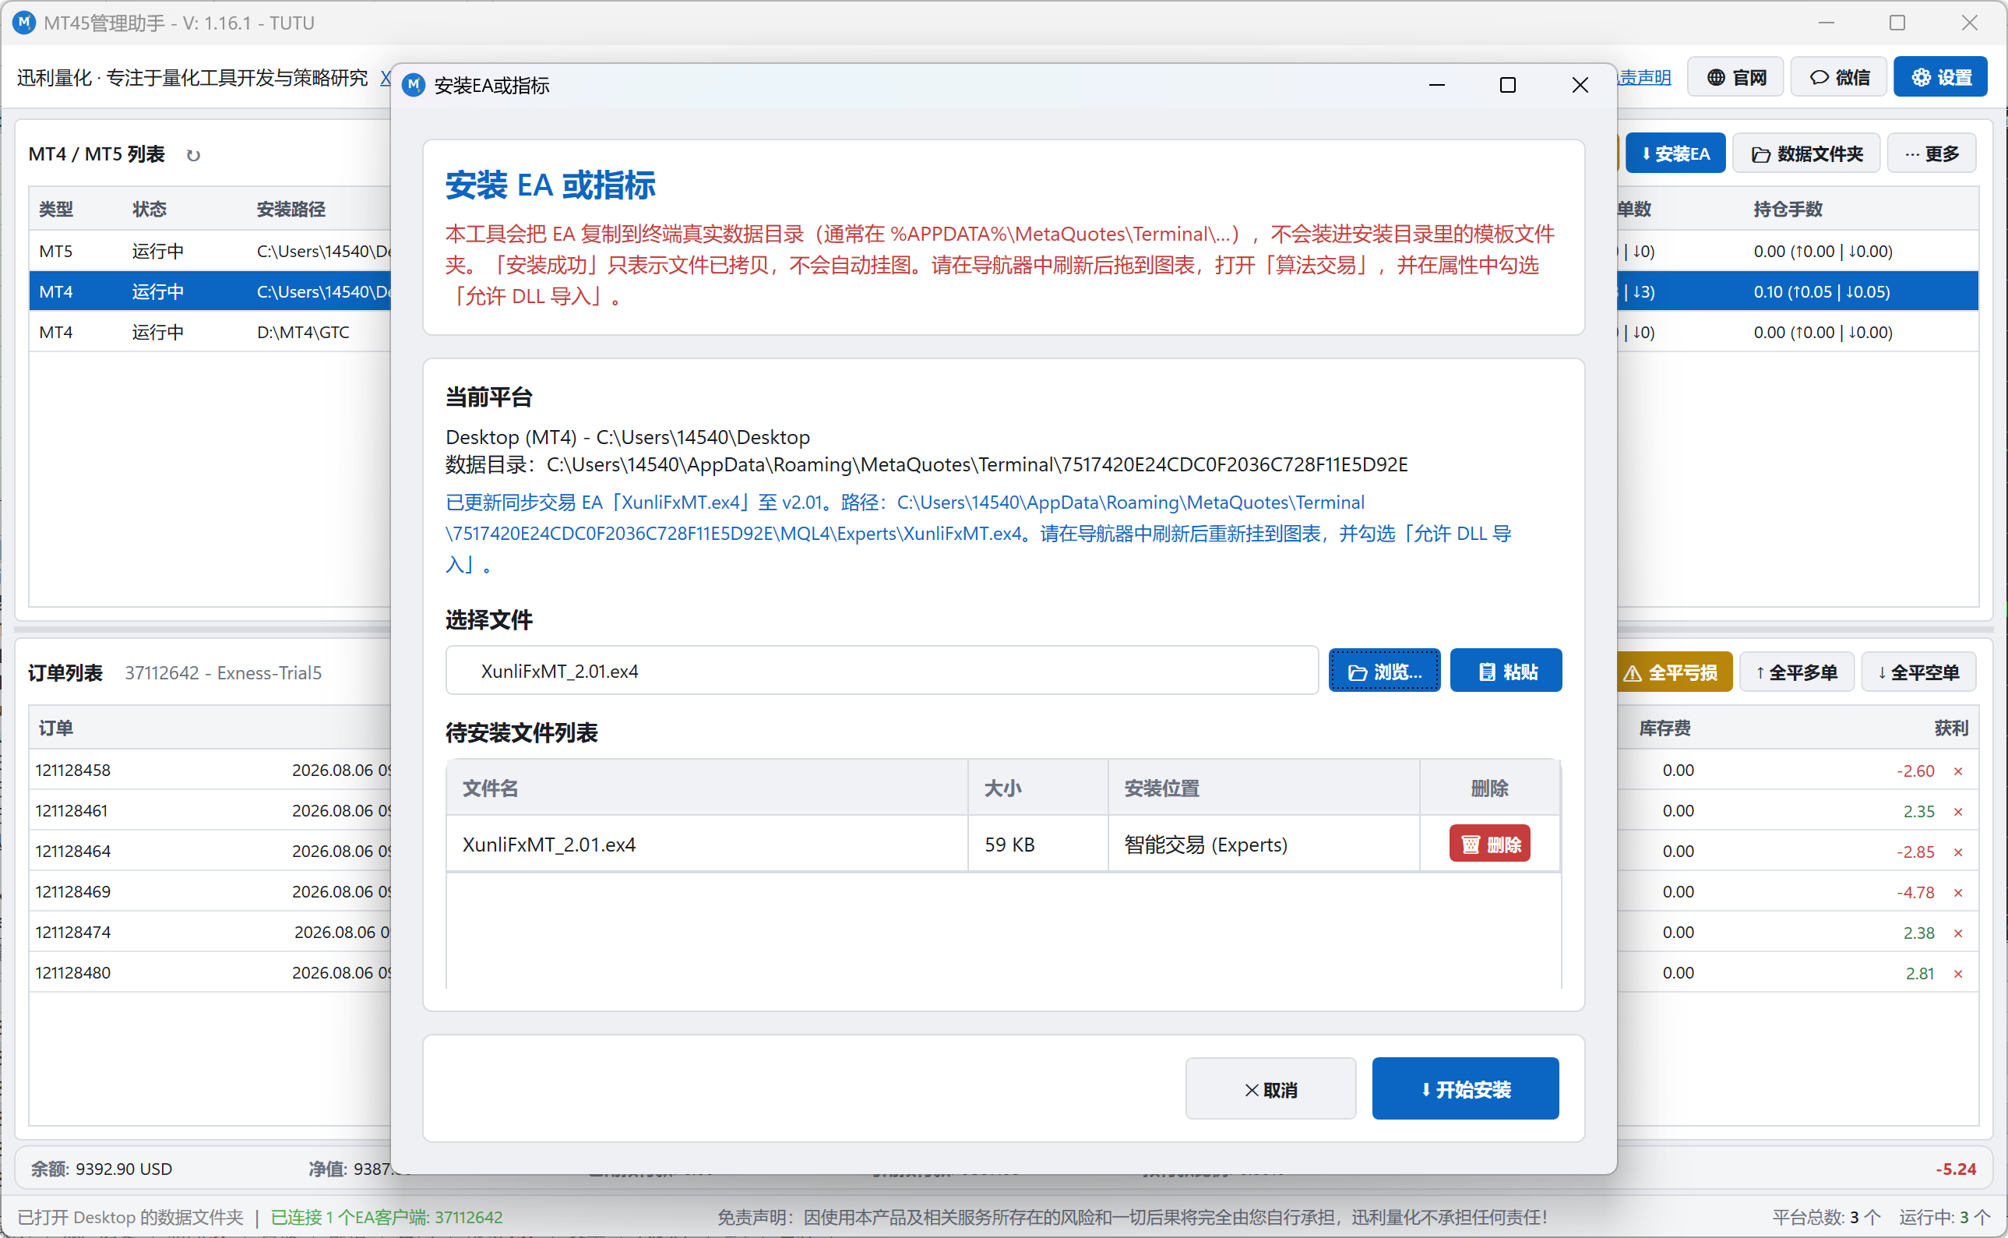This screenshot has height=1238, width=2008.
Task: Open 微信 WeChat button
Action: (1838, 77)
